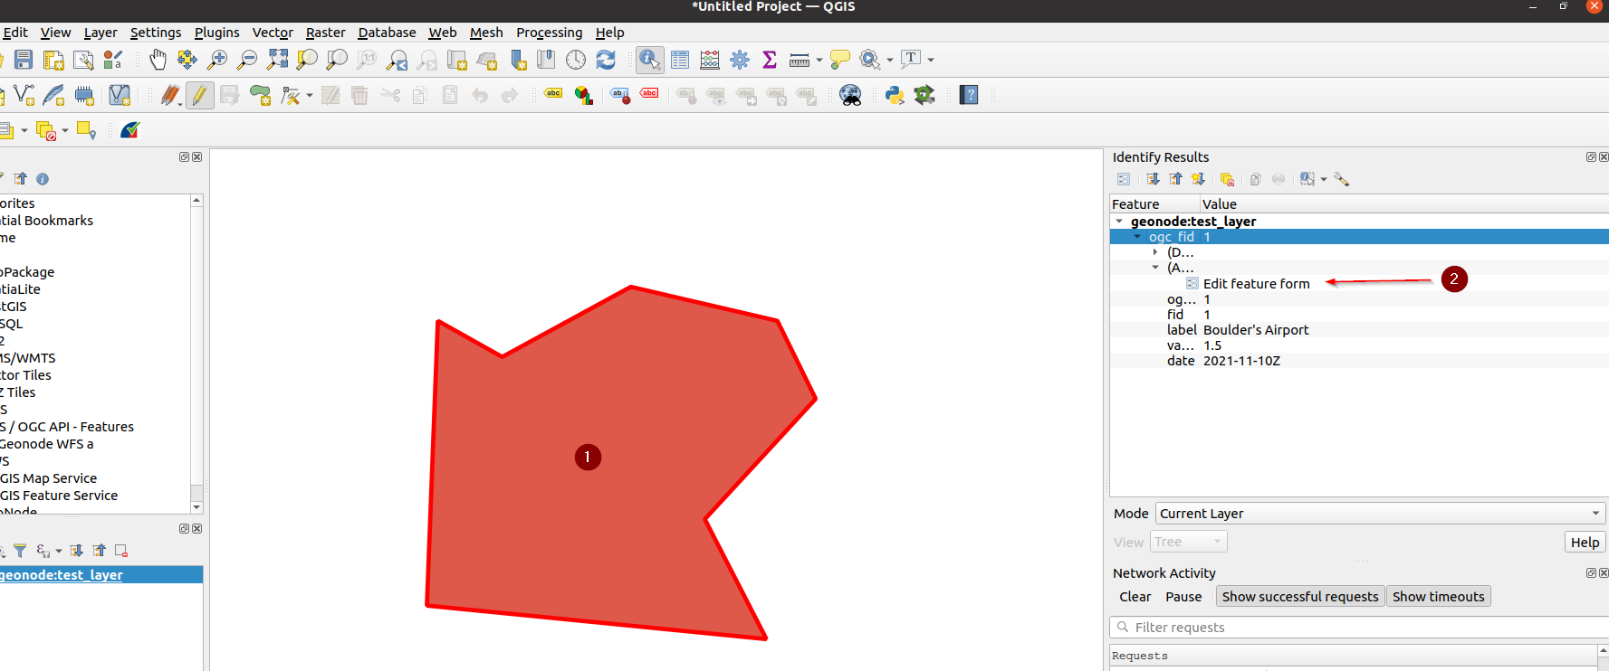1609x671 pixels.
Task: Open the Python Console icon
Action: click(x=895, y=95)
